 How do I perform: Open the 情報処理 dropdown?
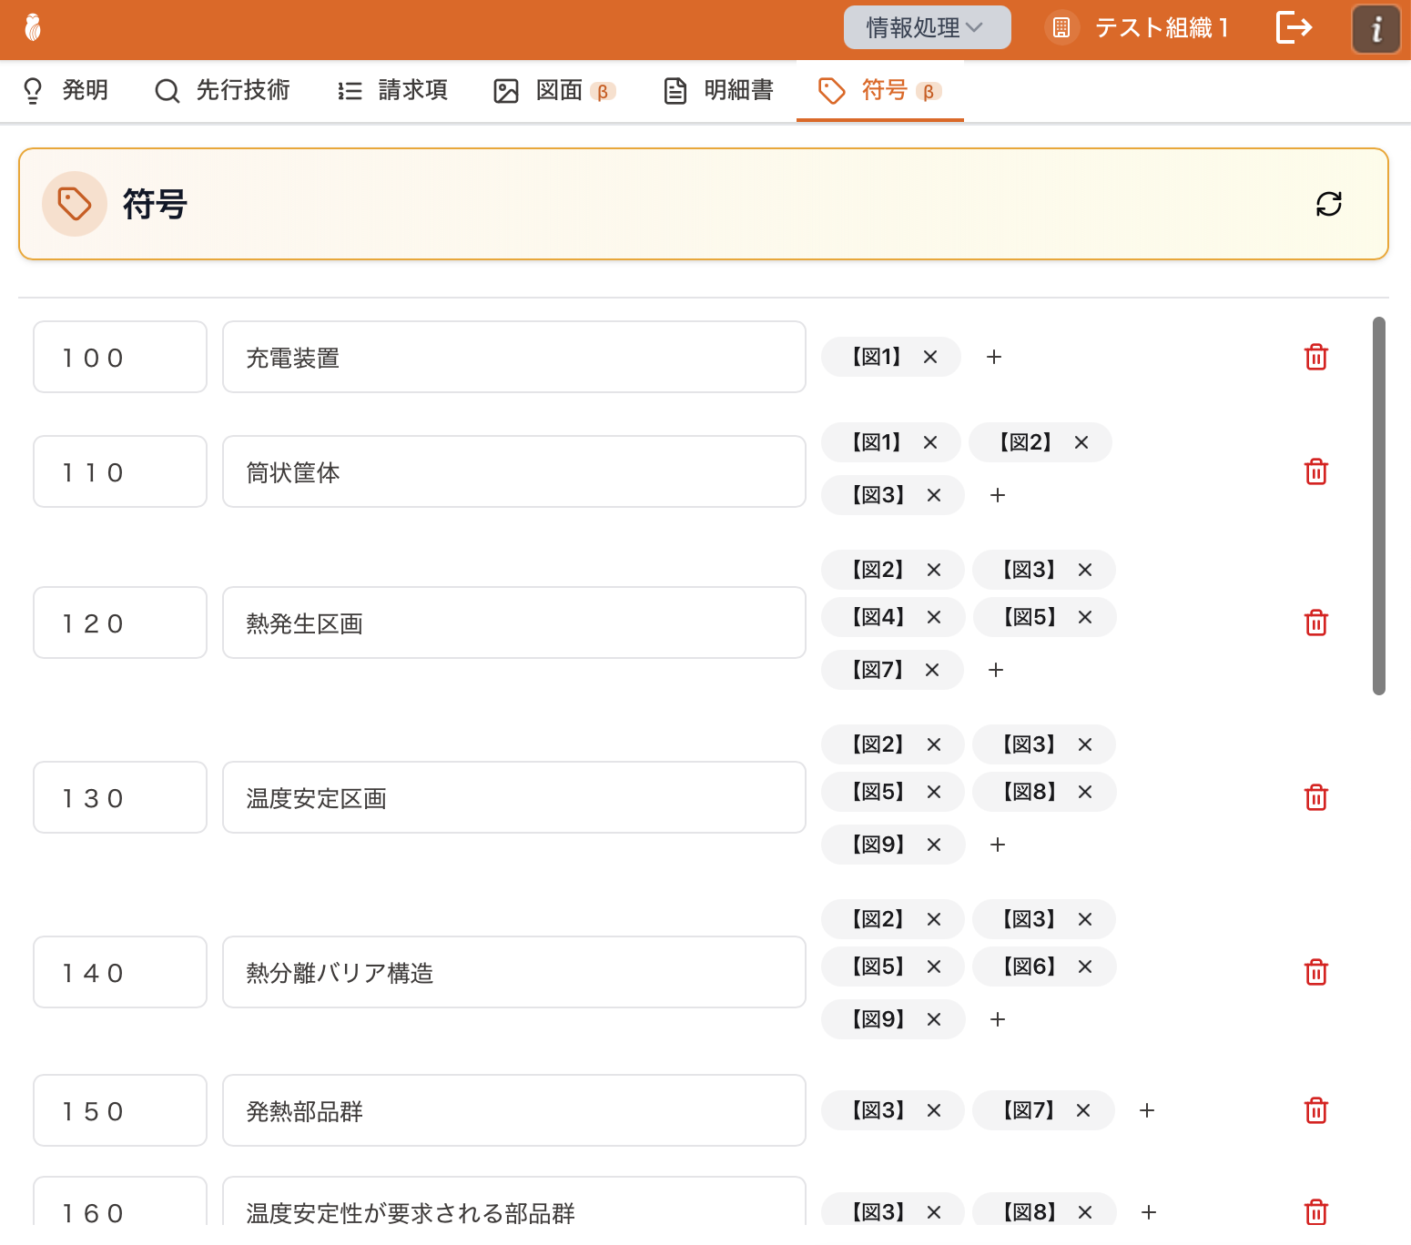[x=926, y=27]
